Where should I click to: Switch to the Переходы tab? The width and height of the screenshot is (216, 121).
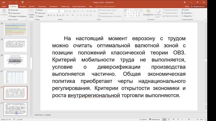tap(42, 6)
